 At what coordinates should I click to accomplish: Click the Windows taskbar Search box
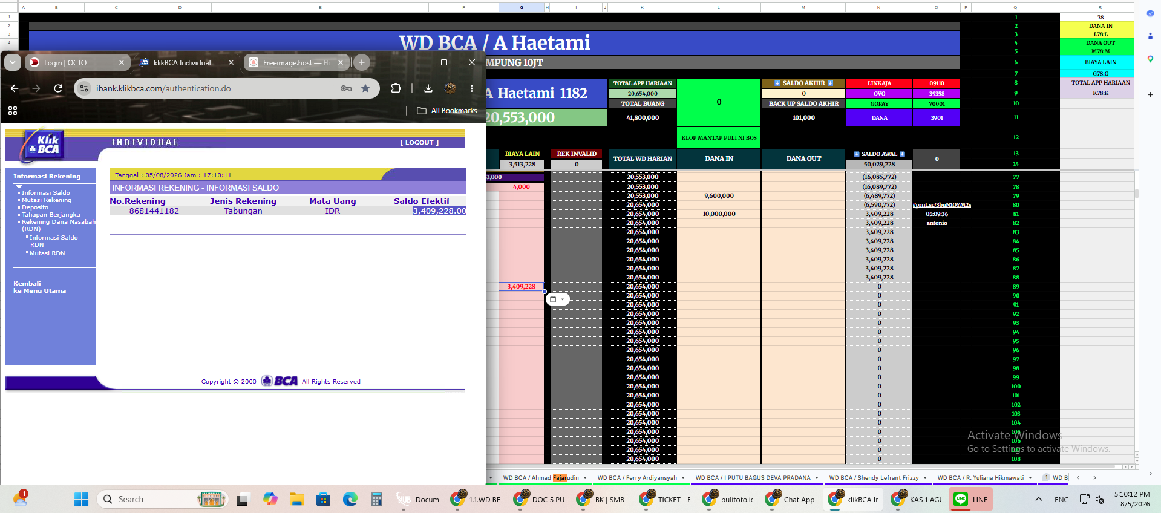point(162,499)
